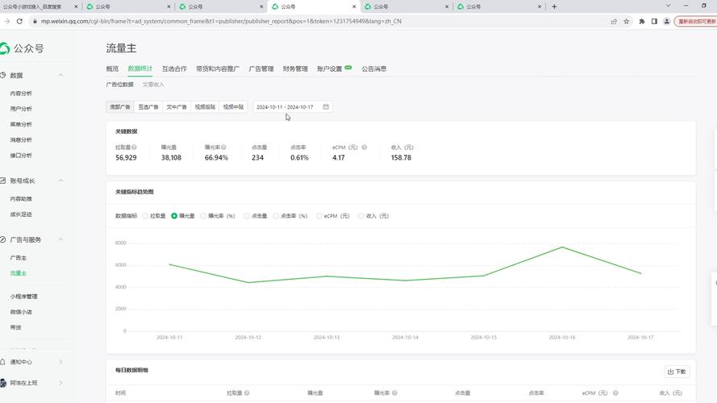Image resolution: width=717 pixels, height=403 pixels.
Task: Click the 数据 clock icon in the sidebar
Action: pos(2,75)
